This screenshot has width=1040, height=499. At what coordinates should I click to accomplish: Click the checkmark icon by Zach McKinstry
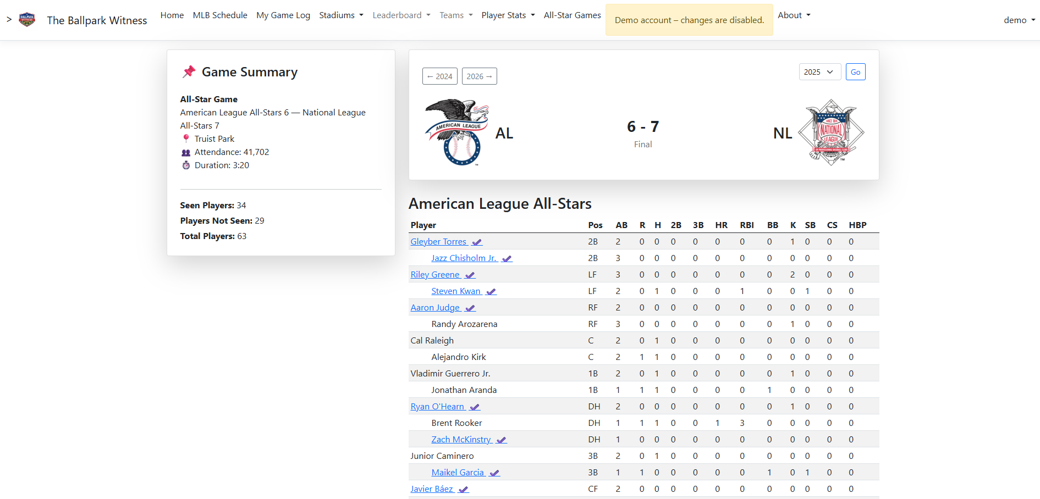point(502,440)
